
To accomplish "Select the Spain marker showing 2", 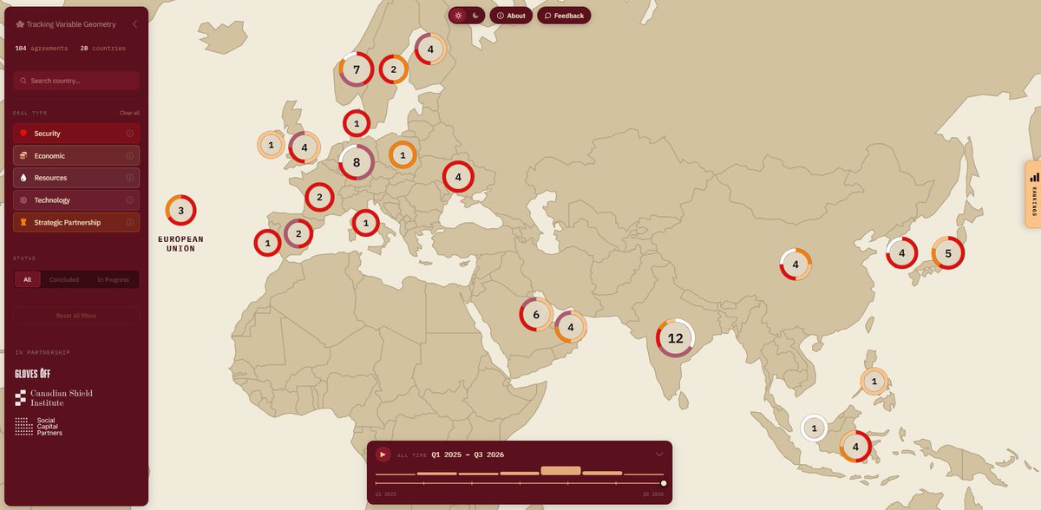I will (x=298, y=233).
